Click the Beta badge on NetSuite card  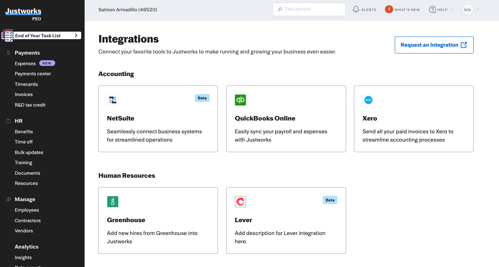coord(202,98)
